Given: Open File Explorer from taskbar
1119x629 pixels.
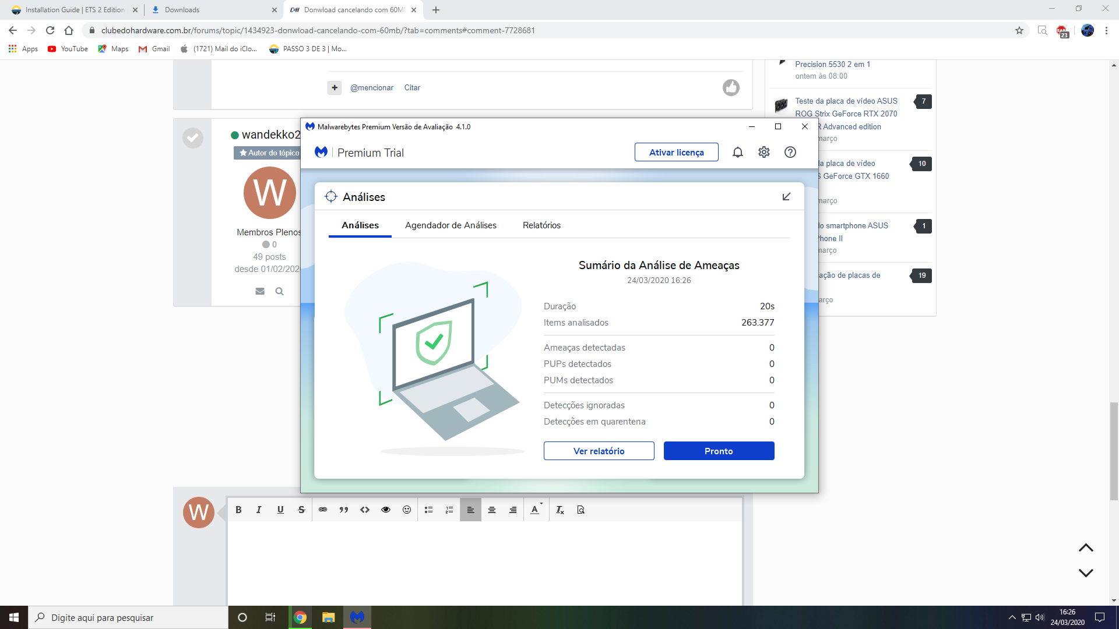Looking at the screenshot, I should pyautogui.click(x=329, y=617).
